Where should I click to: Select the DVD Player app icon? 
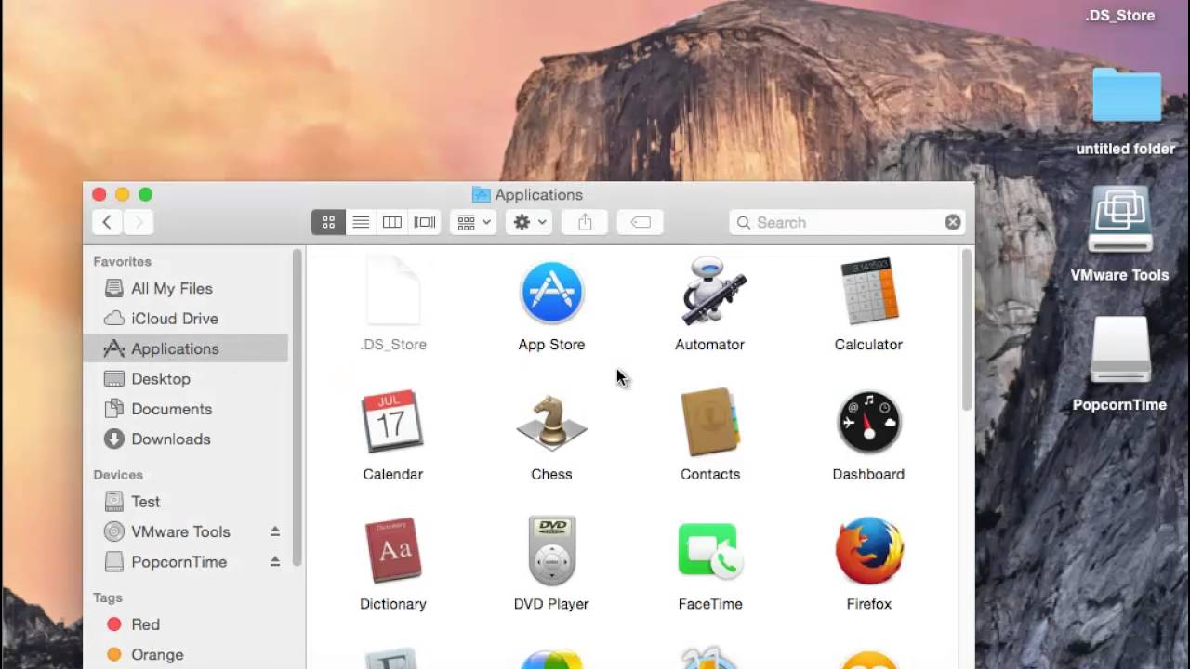(x=551, y=551)
